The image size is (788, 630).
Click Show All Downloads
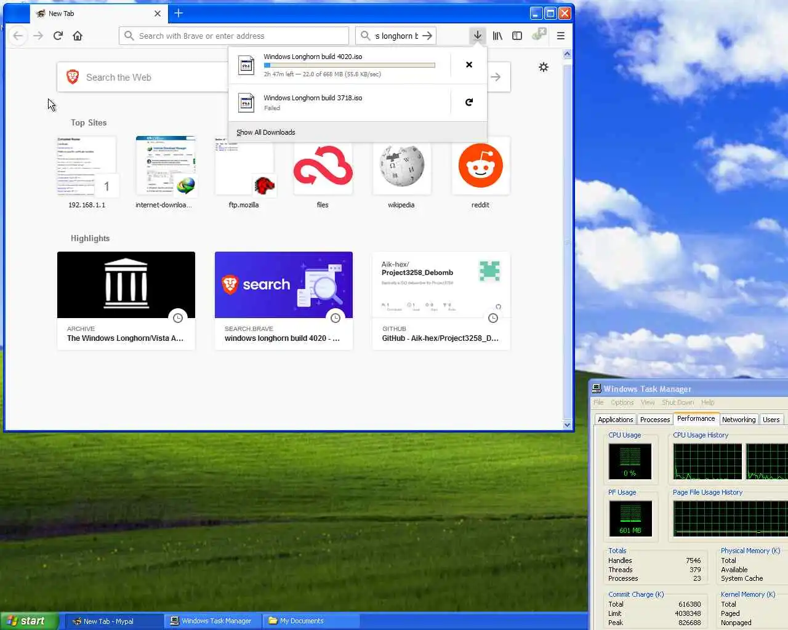pos(266,132)
